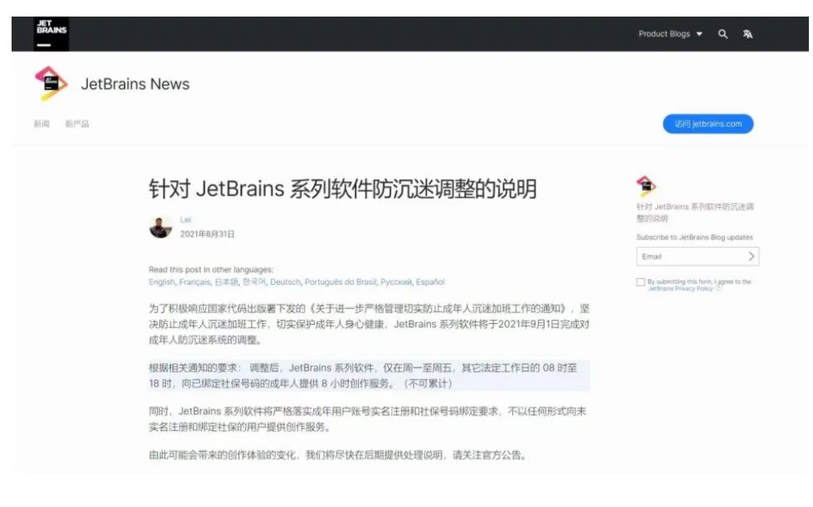Submit email with the arrow icon

coord(752,256)
